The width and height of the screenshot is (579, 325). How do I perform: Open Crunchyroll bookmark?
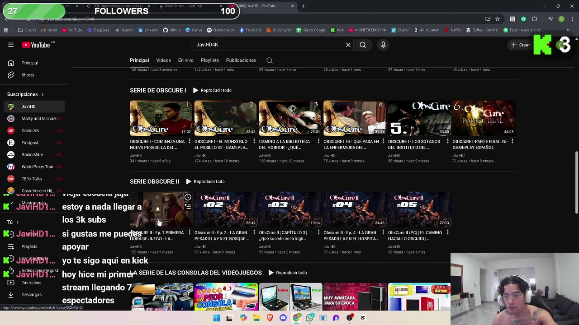pyautogui.click(x=279, y=30)
